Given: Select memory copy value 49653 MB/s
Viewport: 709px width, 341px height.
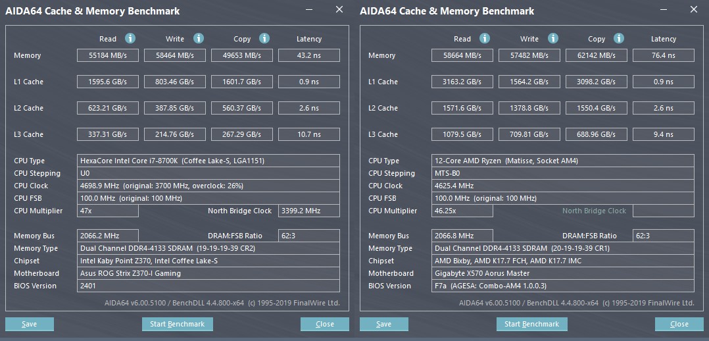Looking at the screenshot, I should 242,55.
